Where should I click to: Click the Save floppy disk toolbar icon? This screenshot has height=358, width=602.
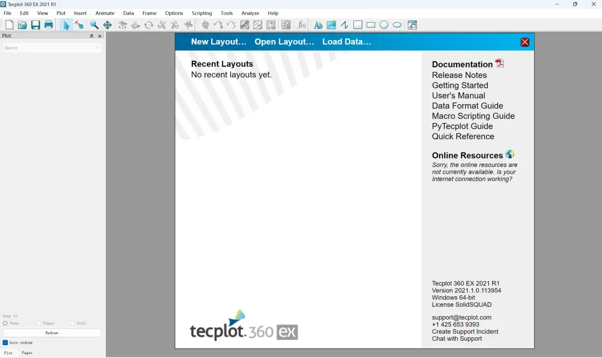point(35,25)
